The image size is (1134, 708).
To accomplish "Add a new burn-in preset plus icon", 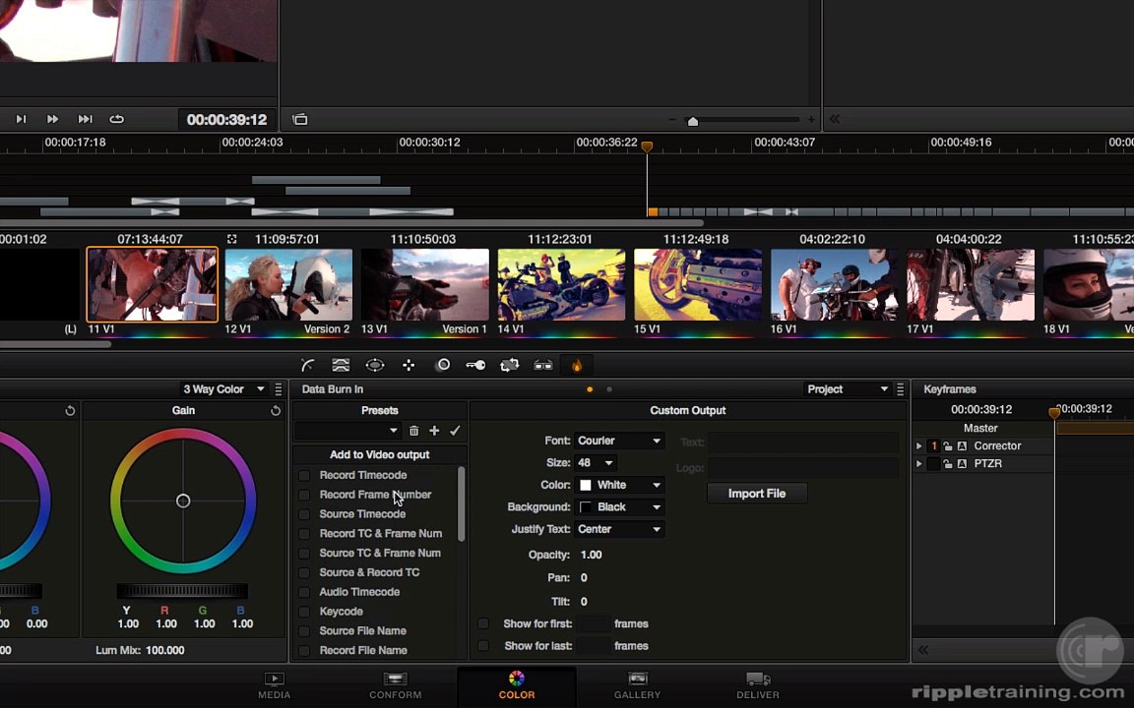I will click(434, 431).
